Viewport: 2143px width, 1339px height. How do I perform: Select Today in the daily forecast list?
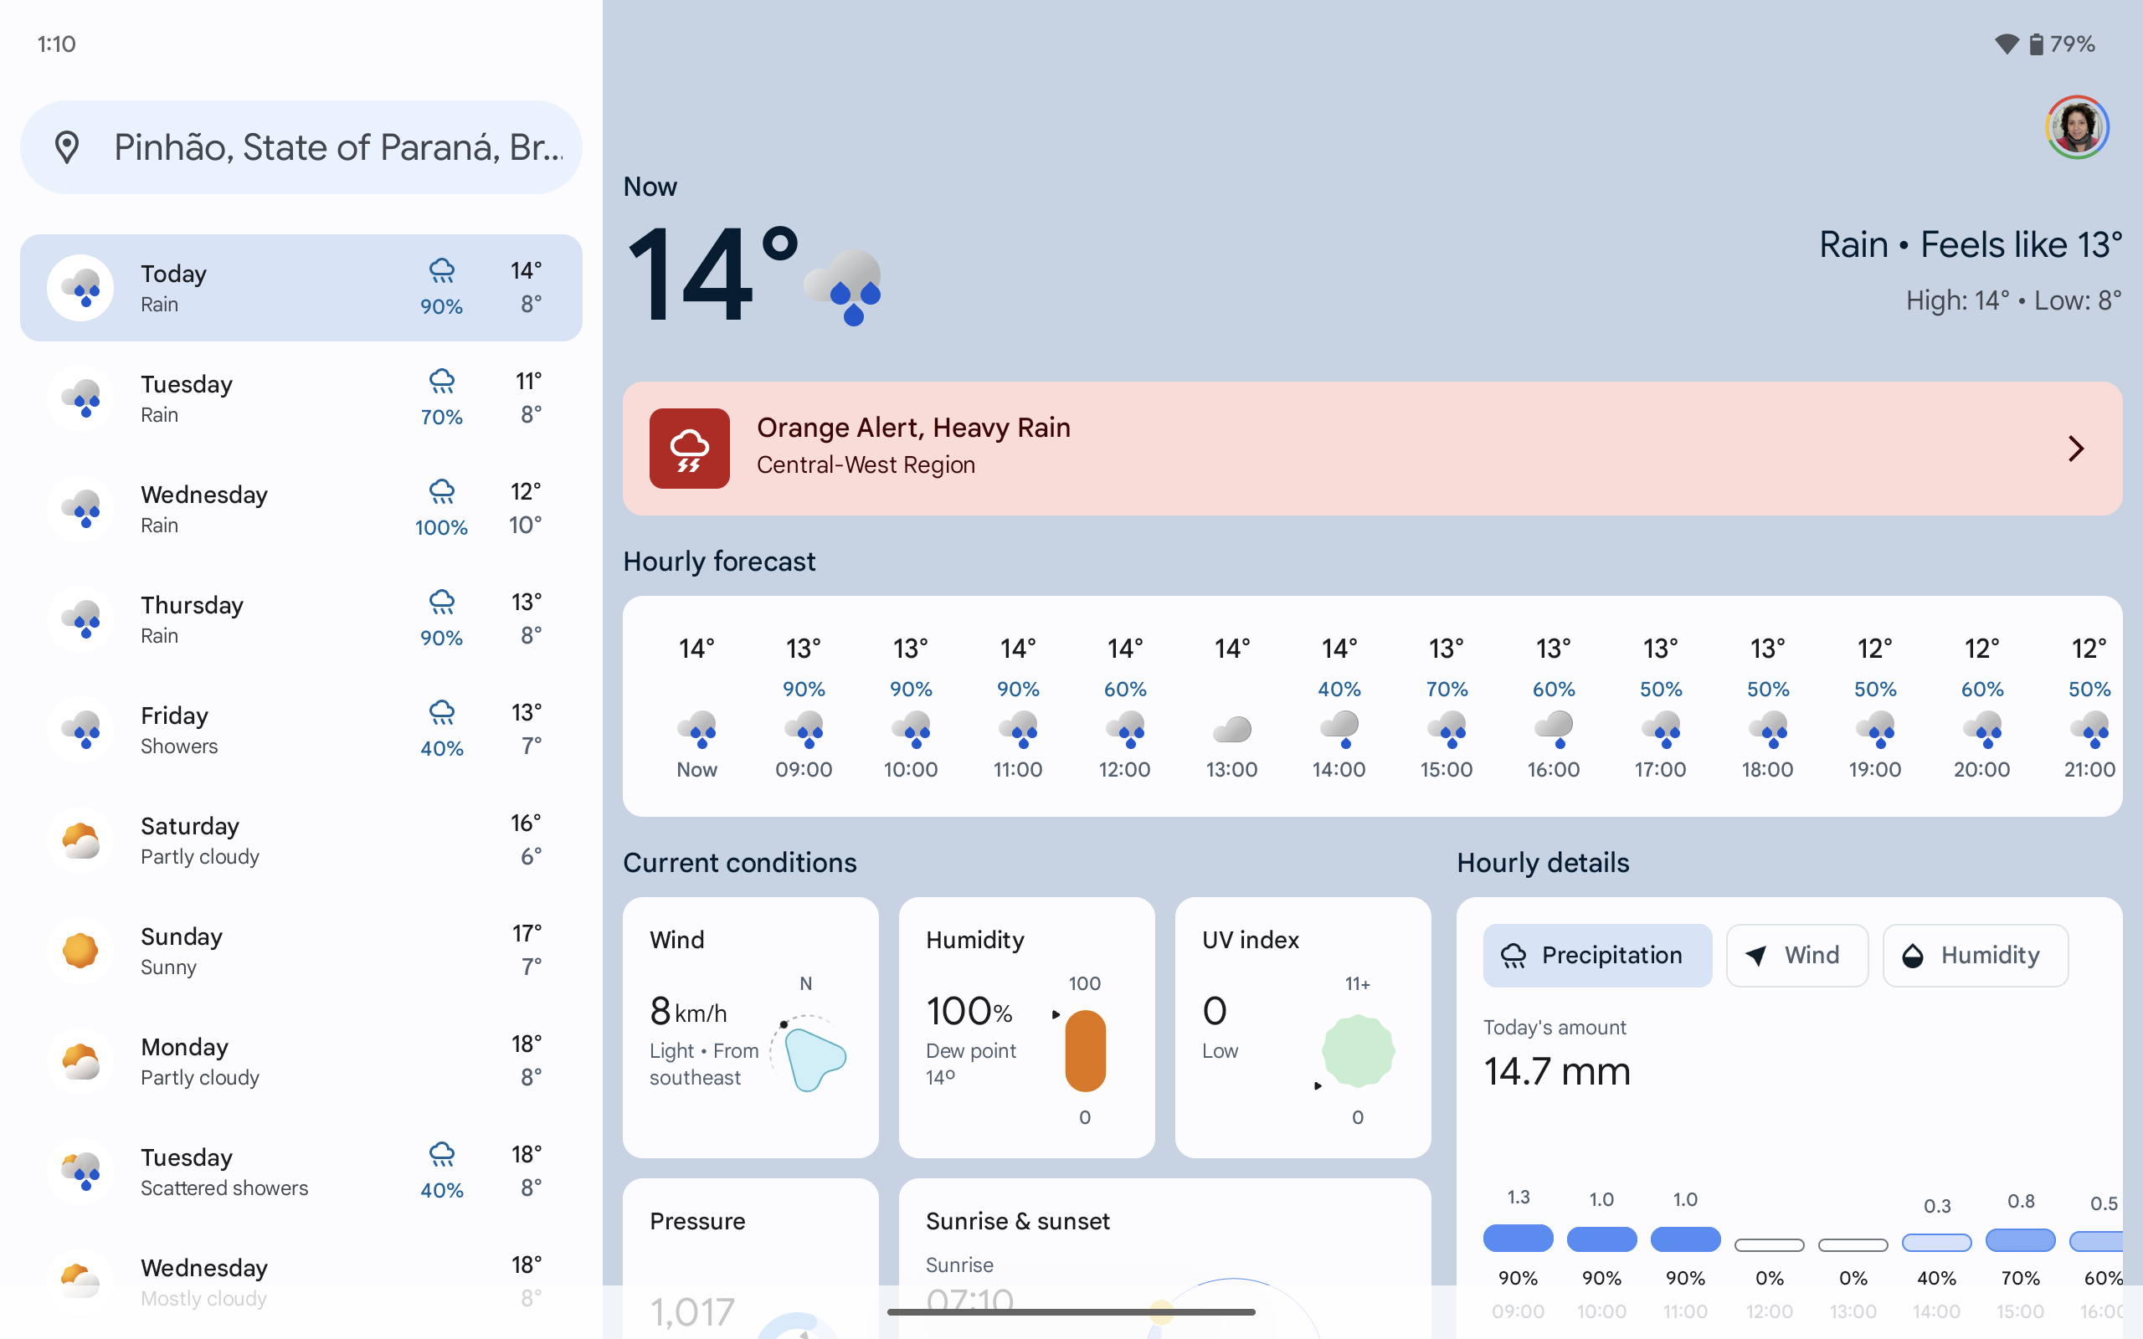coord(301,288)
